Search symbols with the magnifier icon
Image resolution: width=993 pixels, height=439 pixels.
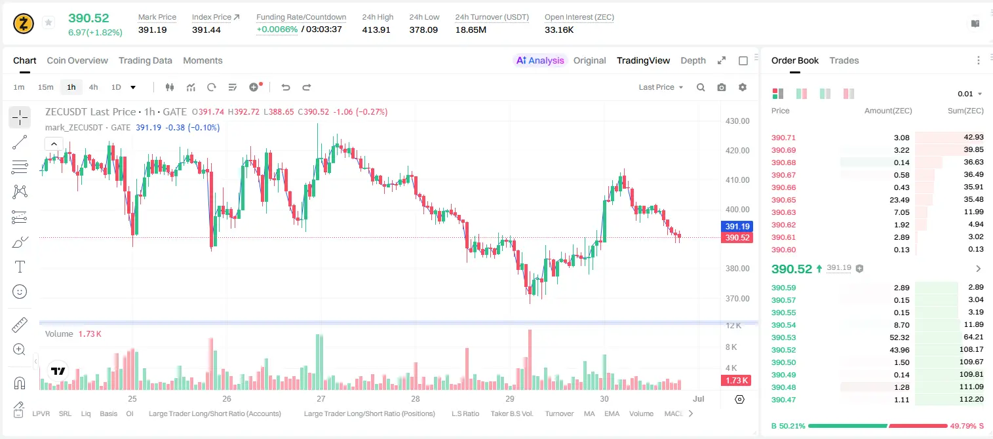tap(701, 87)
